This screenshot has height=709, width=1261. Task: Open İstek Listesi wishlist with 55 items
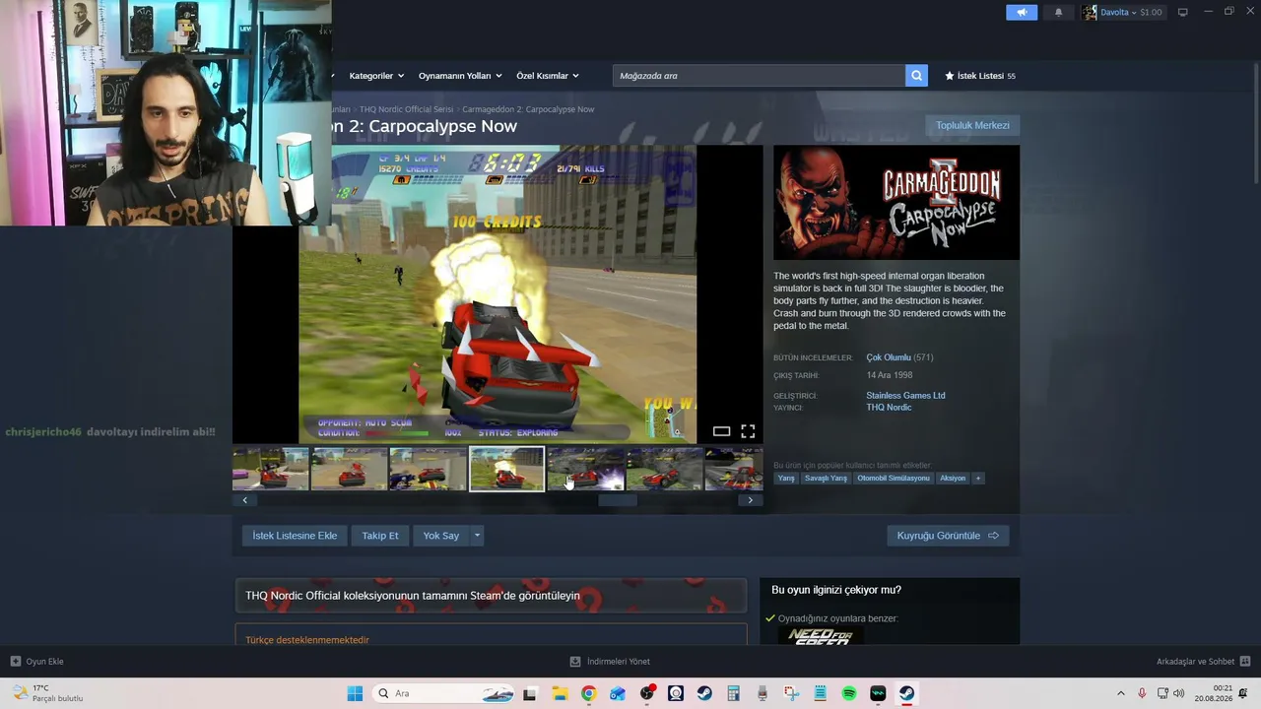tap(980, 76)
